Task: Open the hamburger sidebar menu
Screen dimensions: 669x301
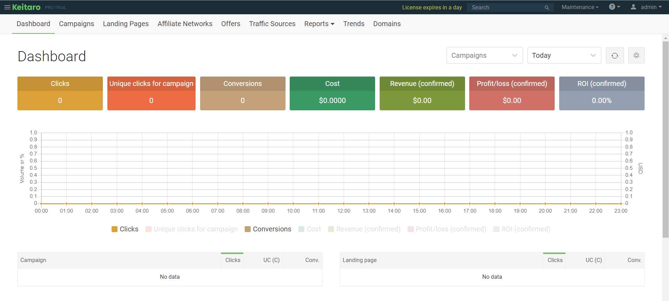Action: (x=7, y=7)
